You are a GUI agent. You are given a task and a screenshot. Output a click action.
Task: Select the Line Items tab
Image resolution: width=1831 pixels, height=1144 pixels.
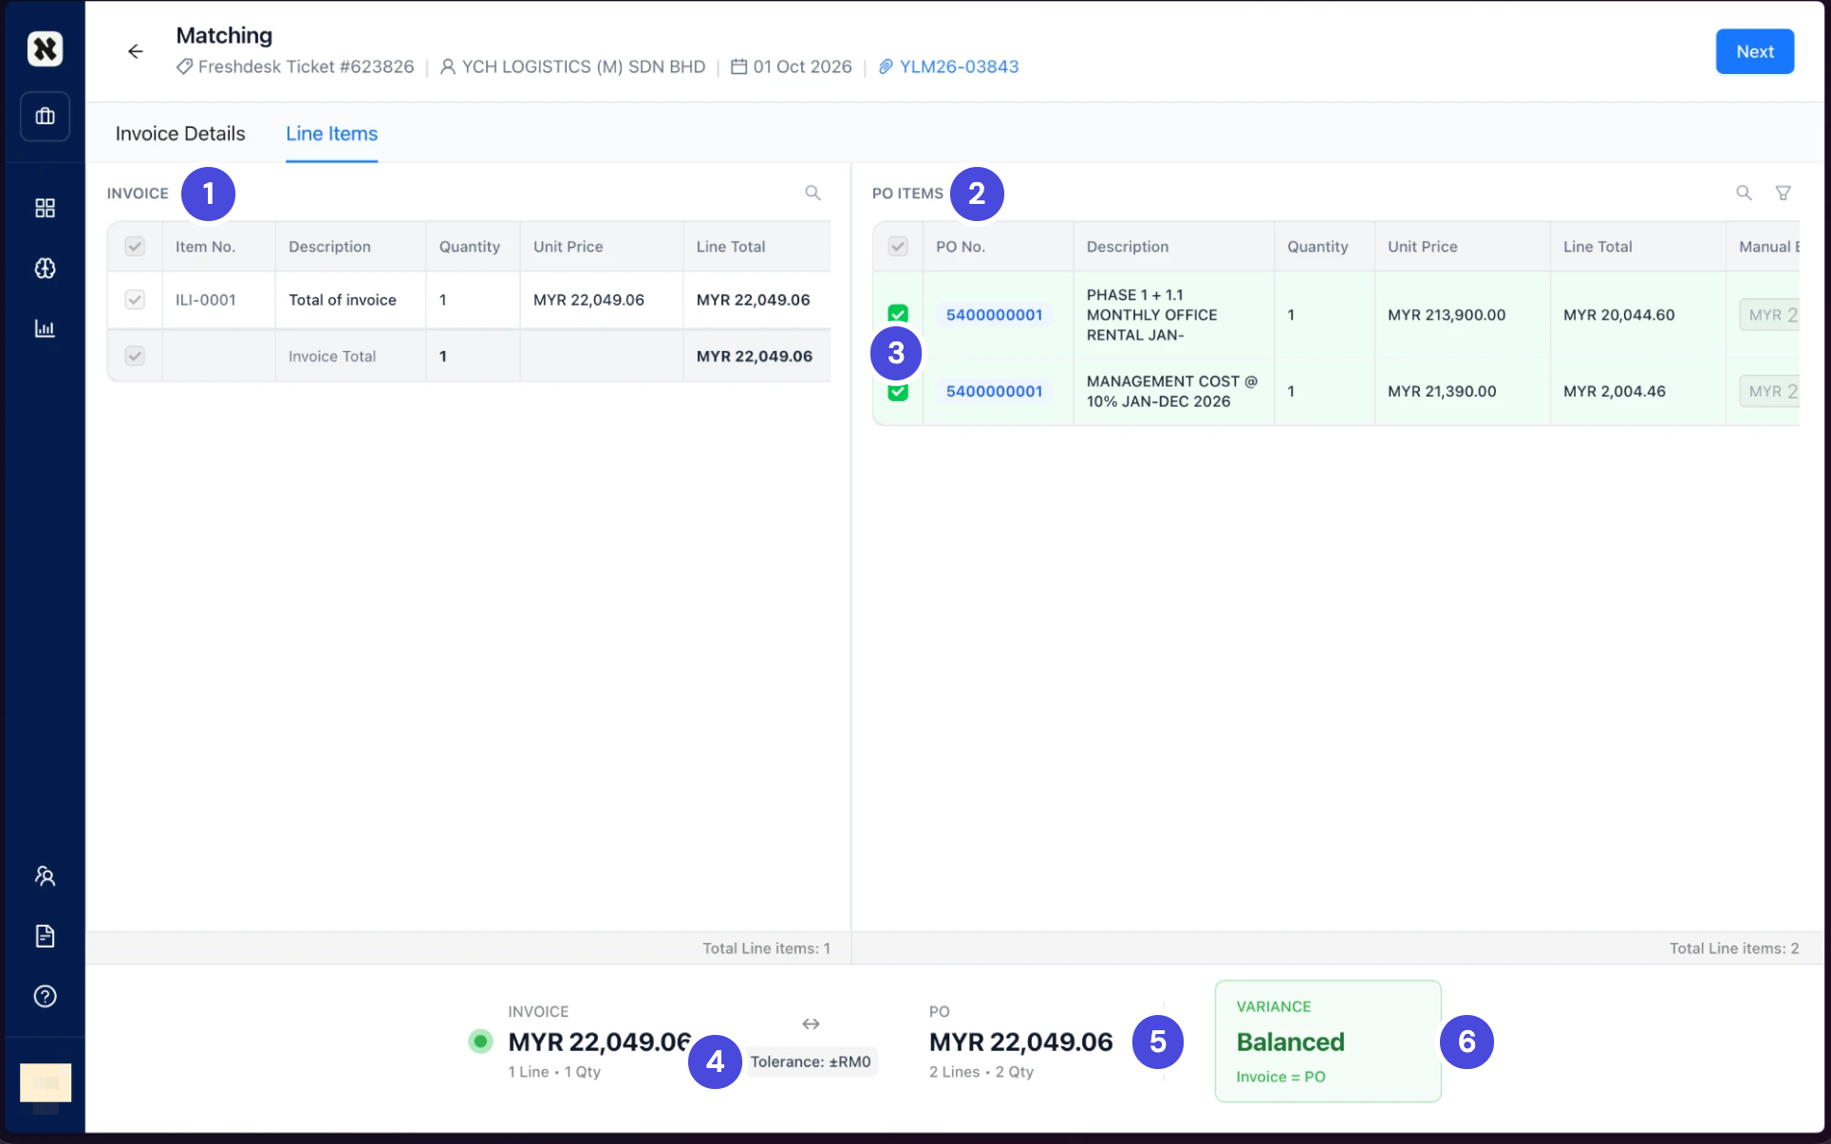pos(331,134)
